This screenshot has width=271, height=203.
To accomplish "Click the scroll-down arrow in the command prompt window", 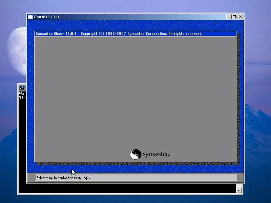I will 239,190.
